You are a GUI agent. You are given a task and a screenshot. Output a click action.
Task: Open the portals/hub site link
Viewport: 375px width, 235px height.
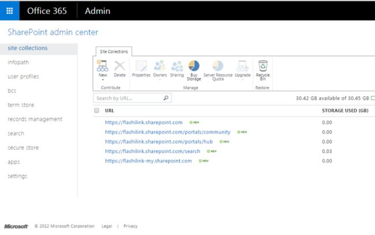coord(159,142)
